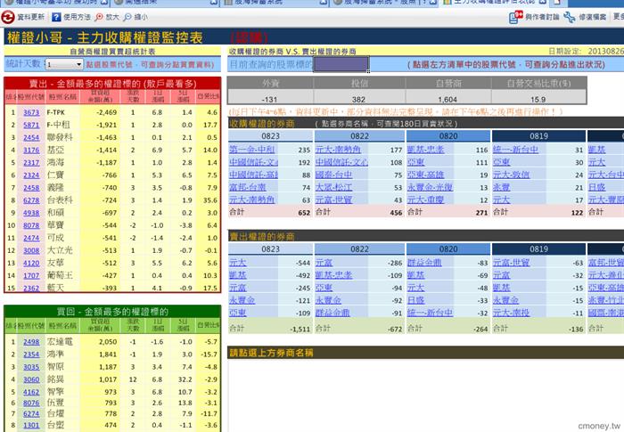This screenshot has width=624, height=432.
Task: Open the 使用方法 help icon
Action: (56, 17)
